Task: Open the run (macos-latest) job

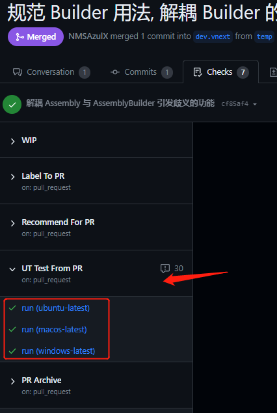Action: click(54, 330)
